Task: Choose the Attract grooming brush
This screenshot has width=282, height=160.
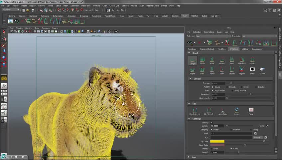Action: tap(252, 60)
